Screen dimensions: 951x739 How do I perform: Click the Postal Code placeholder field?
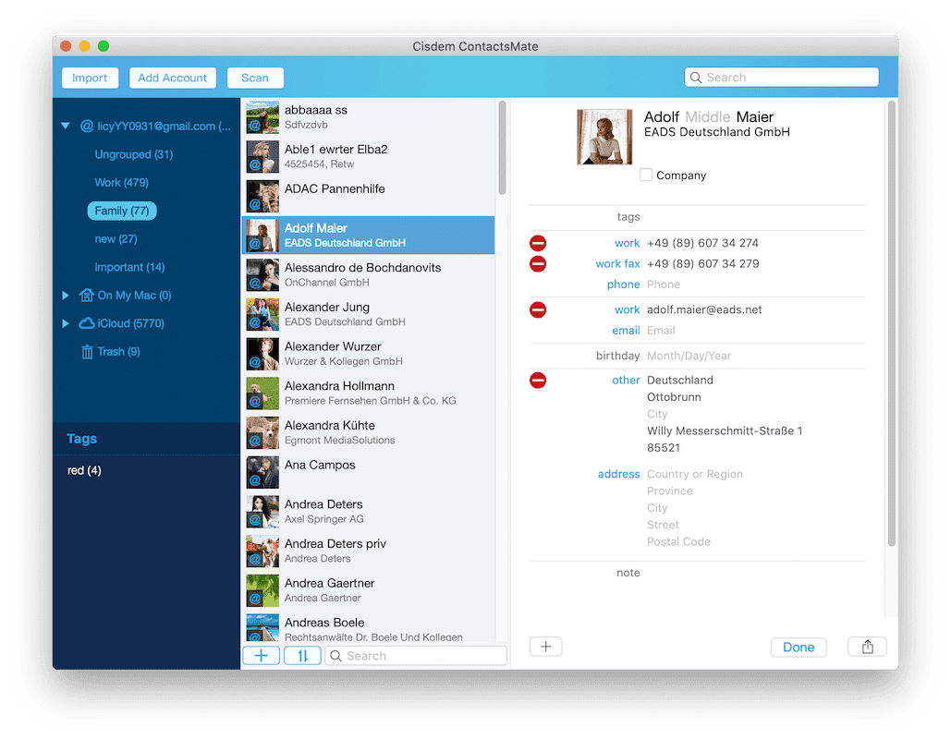(x=678, y=542)
